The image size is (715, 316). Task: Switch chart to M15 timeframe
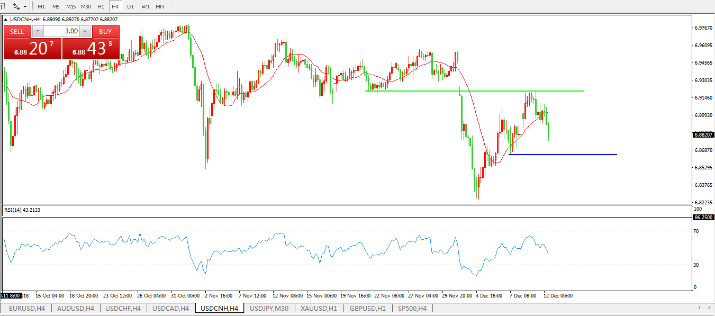point(71,6)
